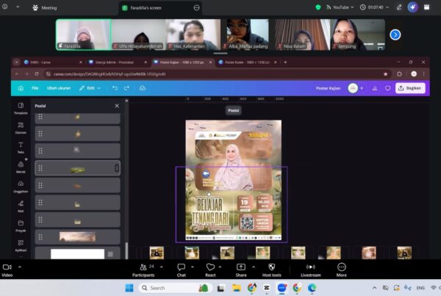Viewport: 441px width, 296px height.
Task: Select the sky image layer thumbnail
Action: 77,237
